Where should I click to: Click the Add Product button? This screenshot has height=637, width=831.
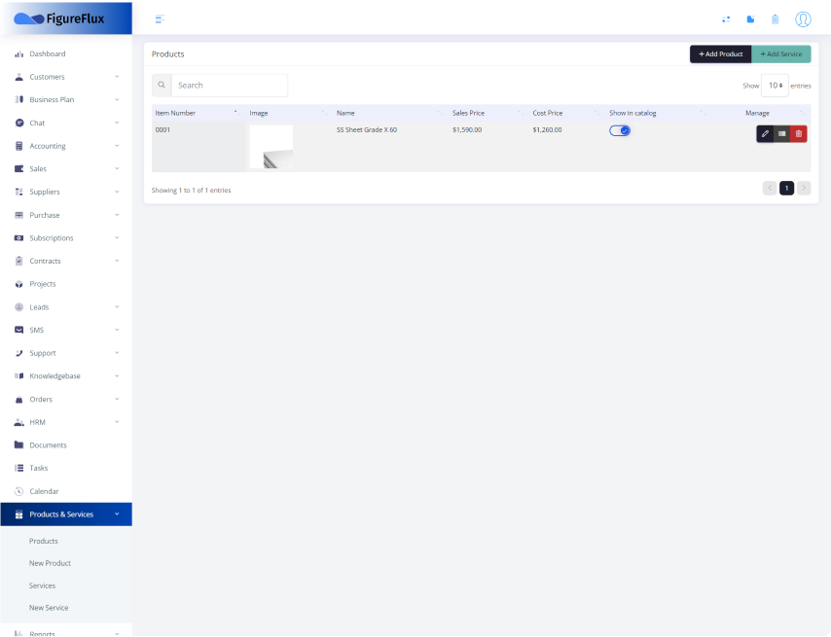[720, 54]
